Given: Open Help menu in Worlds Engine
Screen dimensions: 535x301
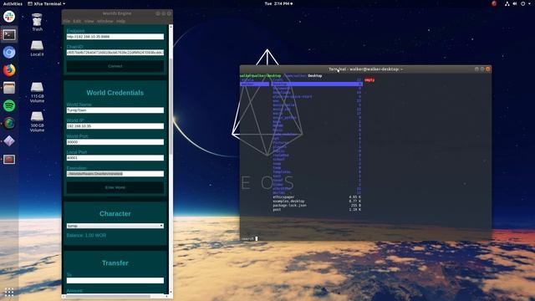Looking at the screenshot, I should 120,21.
